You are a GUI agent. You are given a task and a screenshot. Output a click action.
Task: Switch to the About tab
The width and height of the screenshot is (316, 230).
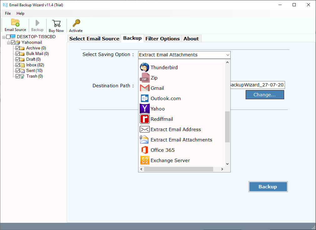(x=191, y=38)
